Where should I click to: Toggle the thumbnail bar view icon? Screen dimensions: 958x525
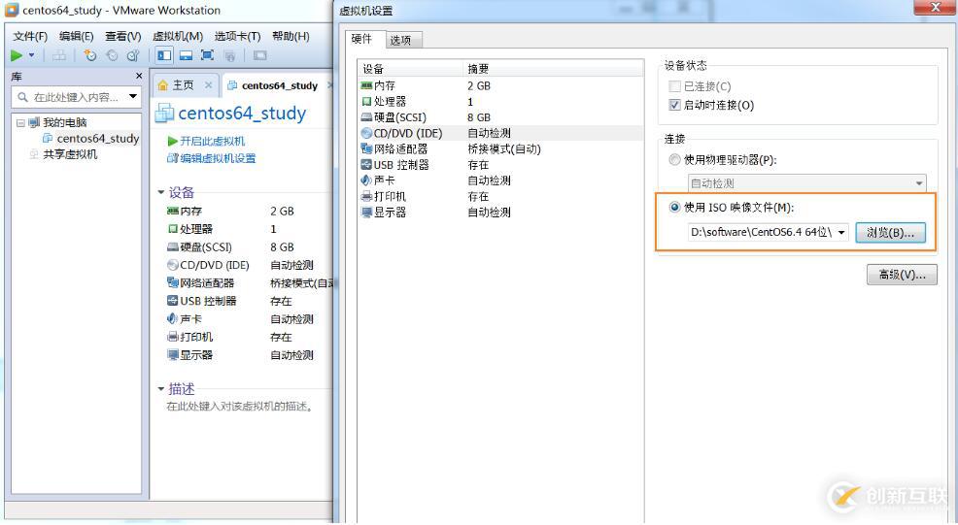[186, 55]
